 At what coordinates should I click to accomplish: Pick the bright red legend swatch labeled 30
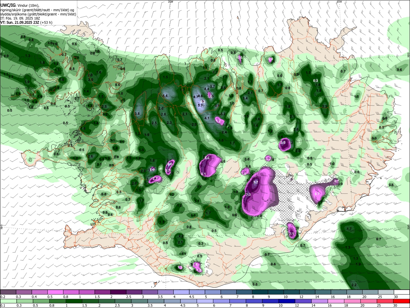point(401,301)
